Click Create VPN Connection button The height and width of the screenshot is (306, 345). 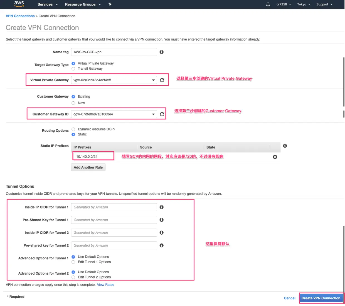point(321,298)
